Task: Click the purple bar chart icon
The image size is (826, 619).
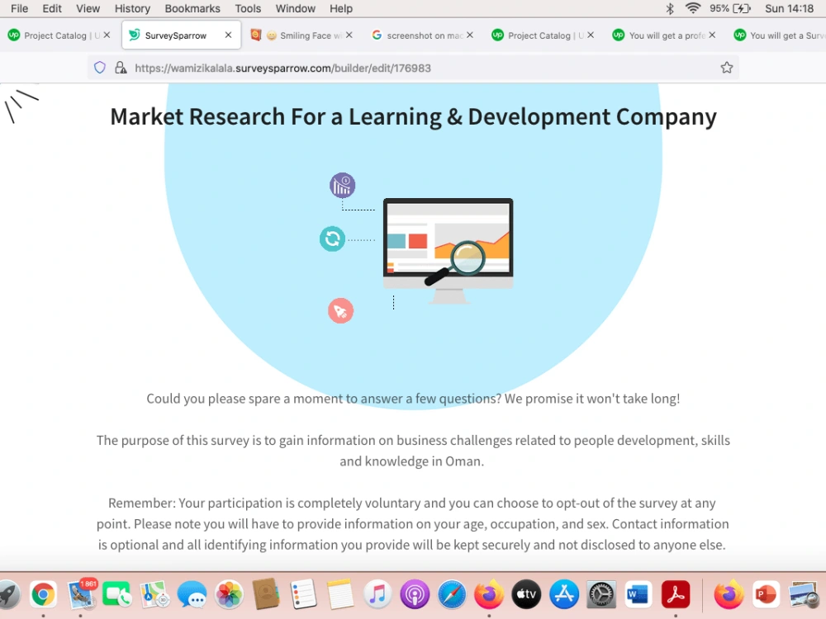Action: (x=343, y=185)
